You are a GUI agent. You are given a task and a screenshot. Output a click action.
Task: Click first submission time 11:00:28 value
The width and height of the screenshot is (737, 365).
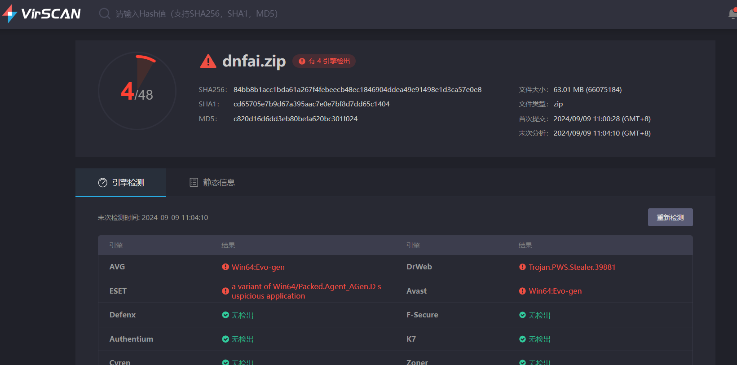[x=602, y=119]
